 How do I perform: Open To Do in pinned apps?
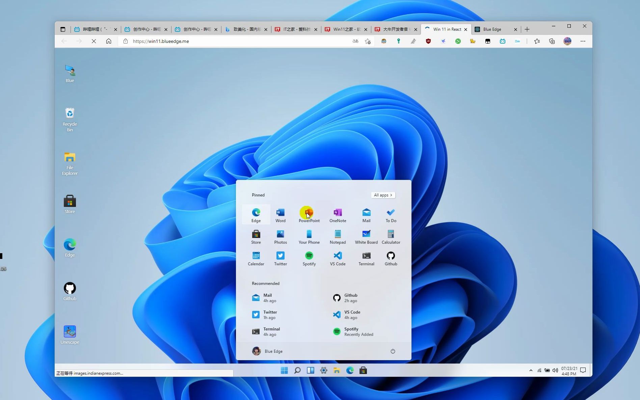click(x=391, y=215)
